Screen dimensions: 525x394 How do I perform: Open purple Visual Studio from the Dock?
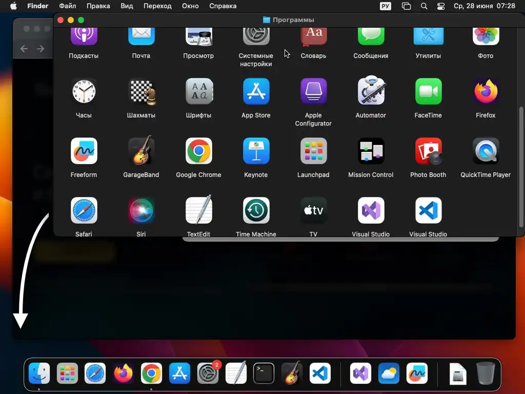click(360, 373)
